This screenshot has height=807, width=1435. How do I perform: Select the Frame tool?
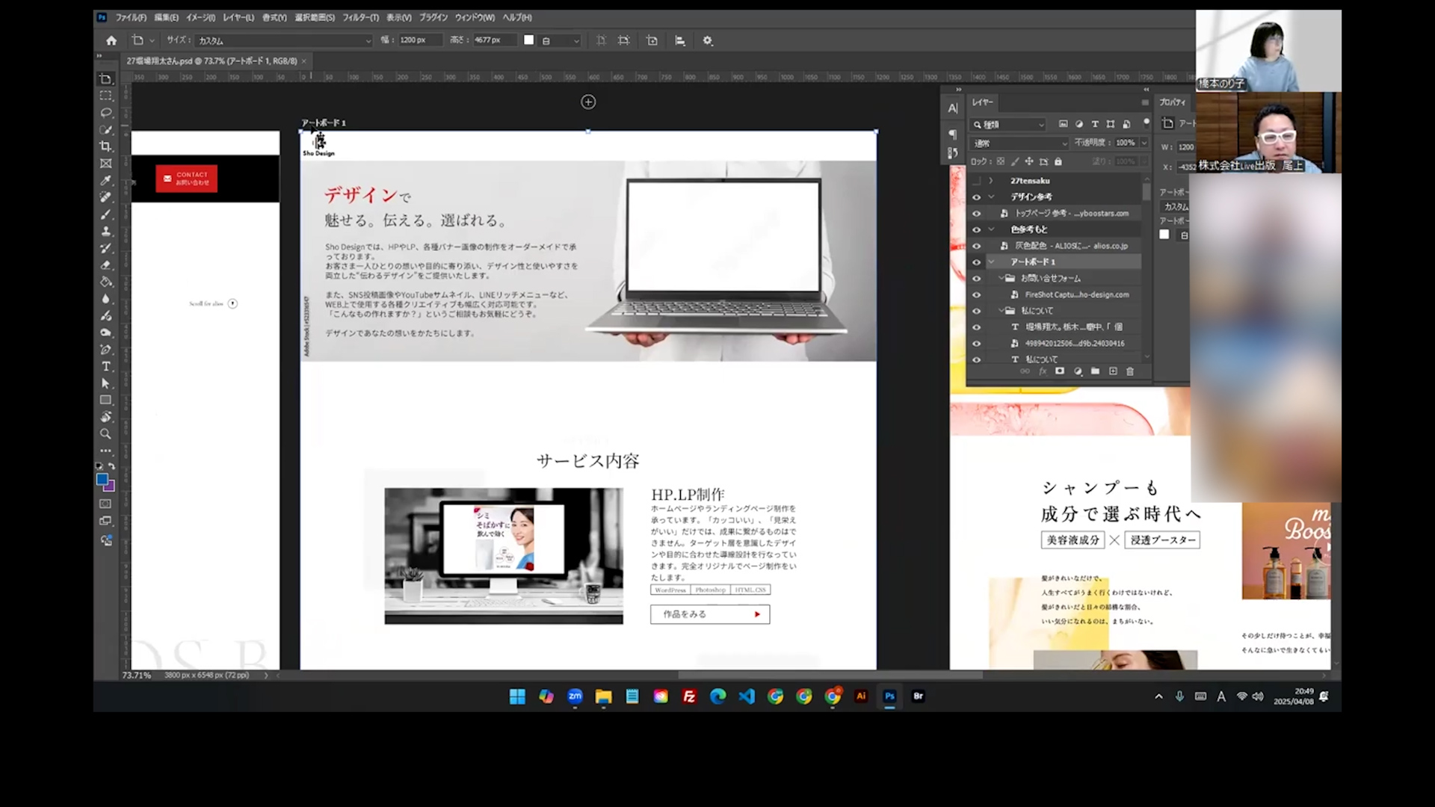coord(106,164)
